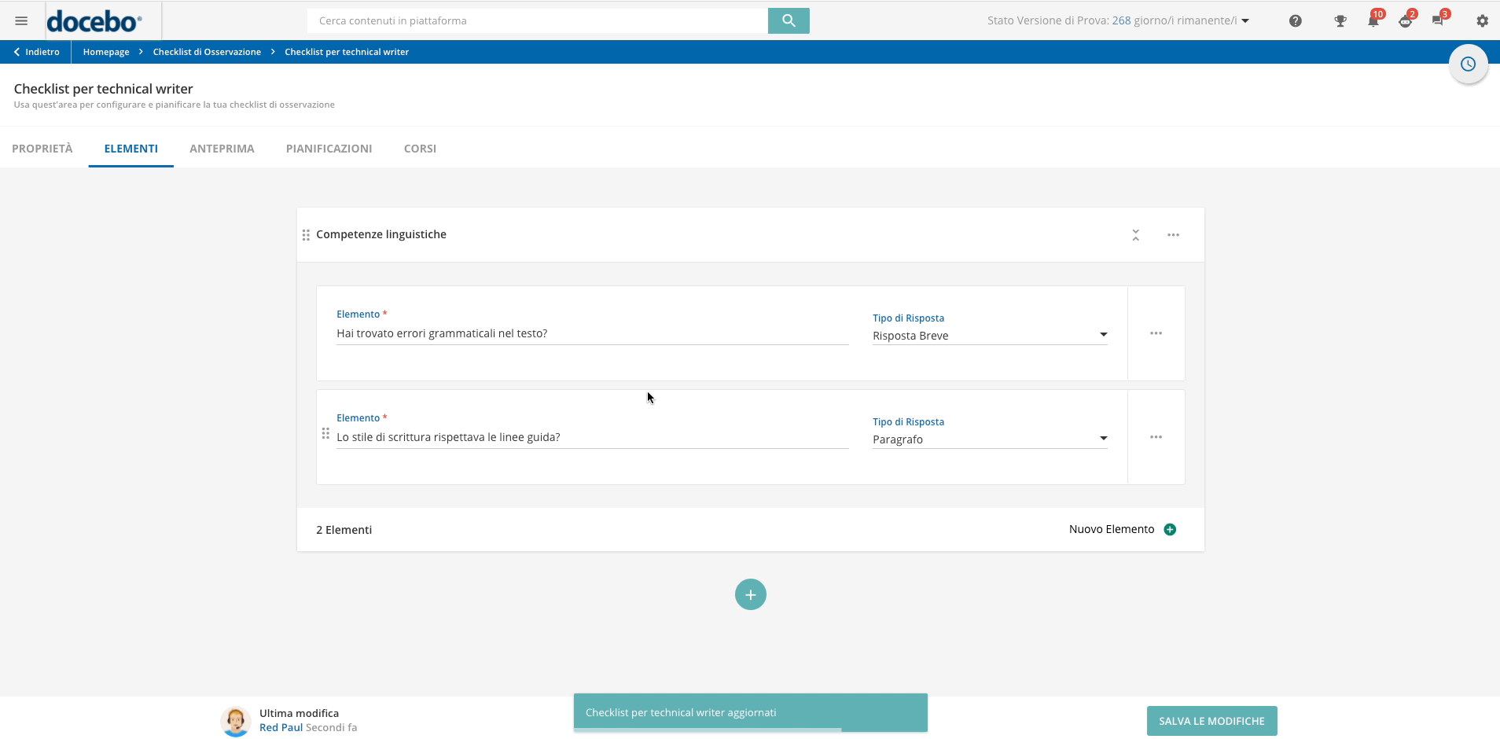Screen dimensions: 1500x739
Task: Open options for the errori grammaticali element
Action: point(1156,333)
